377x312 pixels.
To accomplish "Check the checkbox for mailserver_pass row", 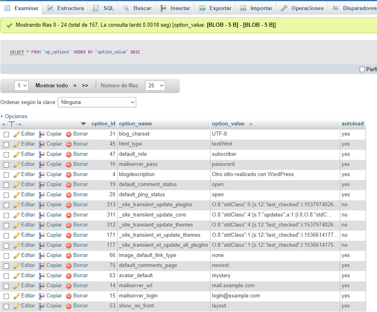I will (x=6, y=165).
